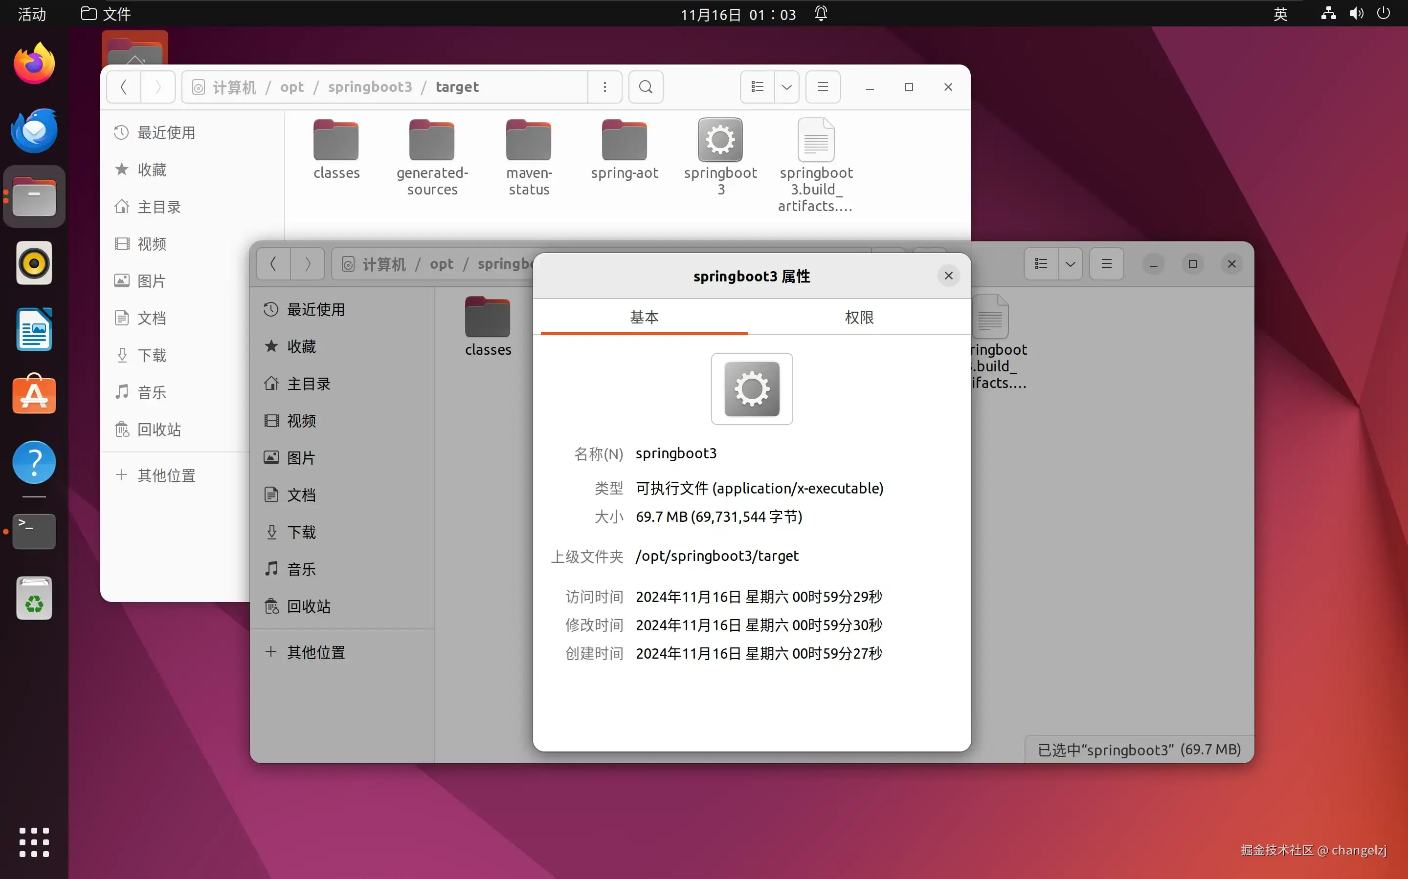Click list view toggle in top window
Image resolution: width=1408 pixels, height=879 pixels.
tap(757, 87)
